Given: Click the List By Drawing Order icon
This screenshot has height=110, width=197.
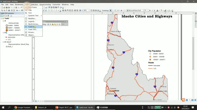Looking at the screenshot, I should (x=1, y=16).
